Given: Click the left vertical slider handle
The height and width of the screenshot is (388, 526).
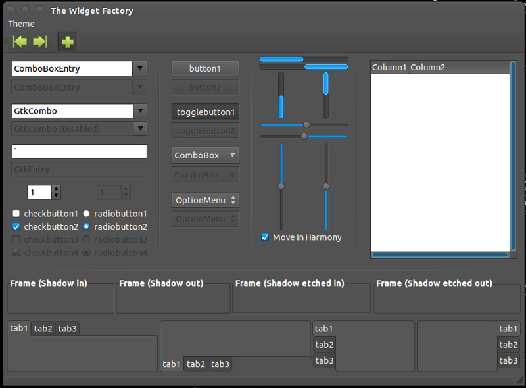Looking at the screenshot, I should 281,187.
